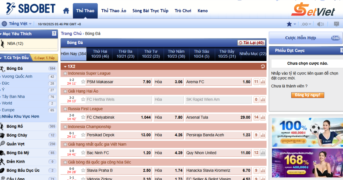
Task: Open the odds format .00 selector
Action: tap(306, 24)
